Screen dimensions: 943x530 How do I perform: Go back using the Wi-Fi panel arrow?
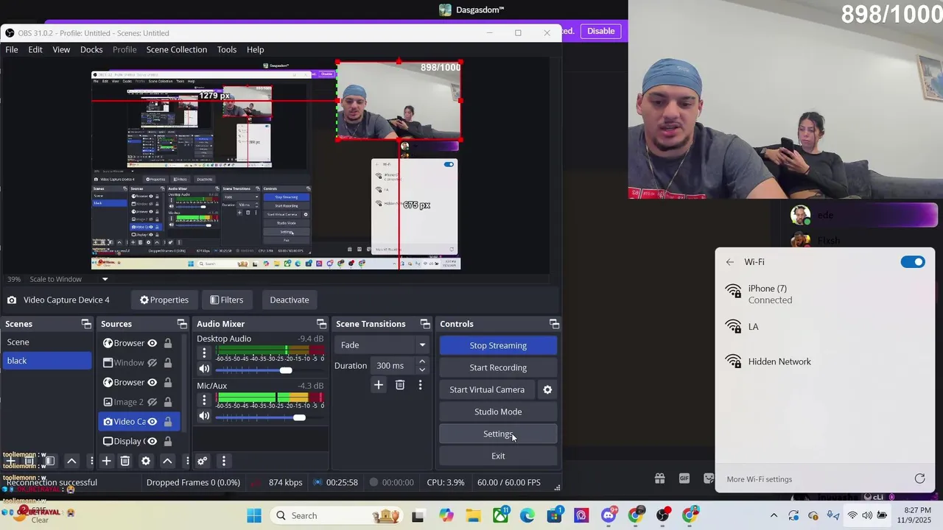click(x=729, y=262)
